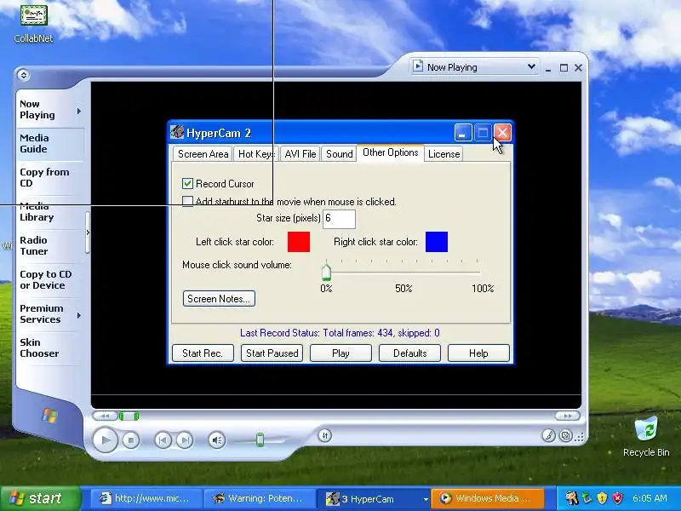Click the HyperCam system tray icon
The height and width of the screenshot is (511, 681).
coord(571,498)
